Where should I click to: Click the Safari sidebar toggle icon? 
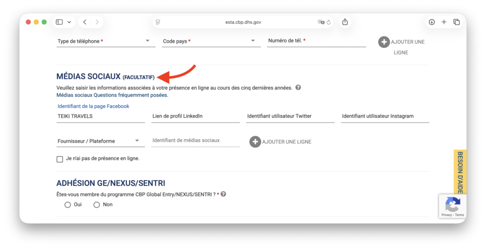59,22
